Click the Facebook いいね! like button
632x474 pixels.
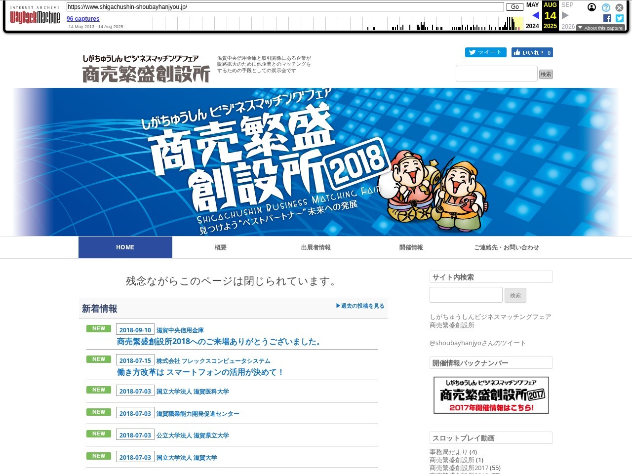click(532, 52)
